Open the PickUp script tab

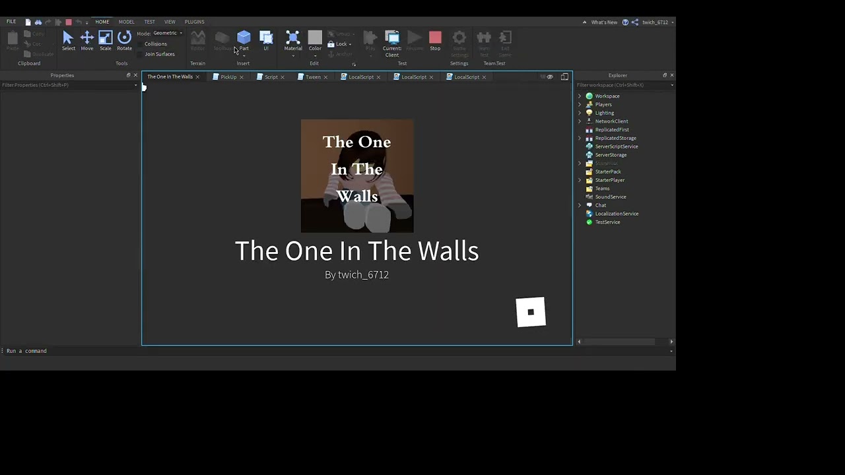228,77
